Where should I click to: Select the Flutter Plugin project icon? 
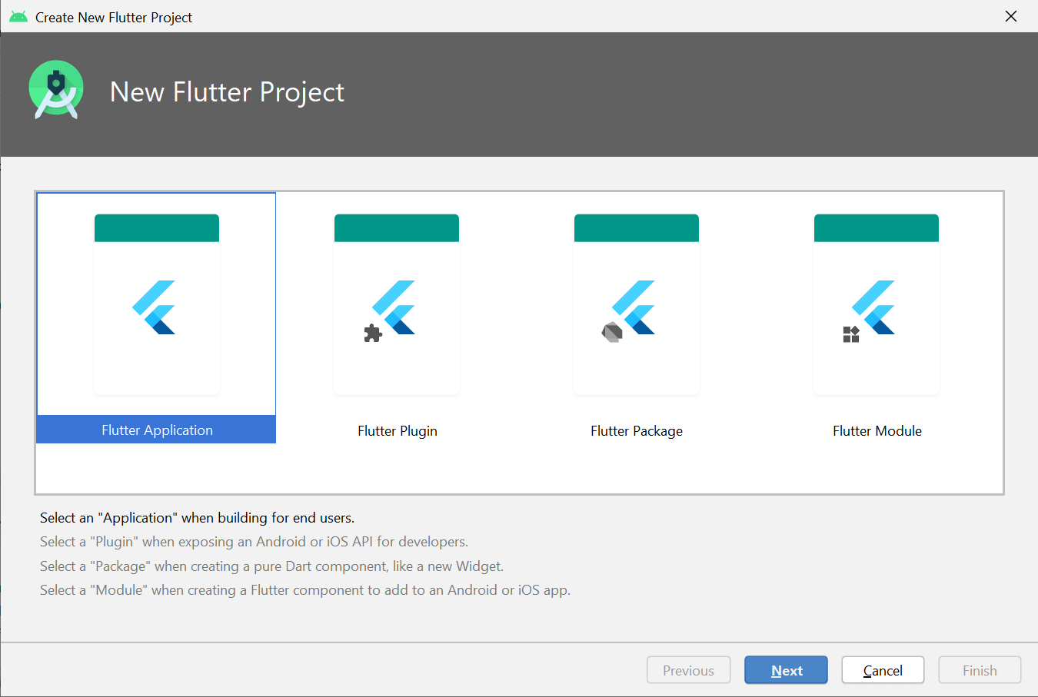(397, 304)
